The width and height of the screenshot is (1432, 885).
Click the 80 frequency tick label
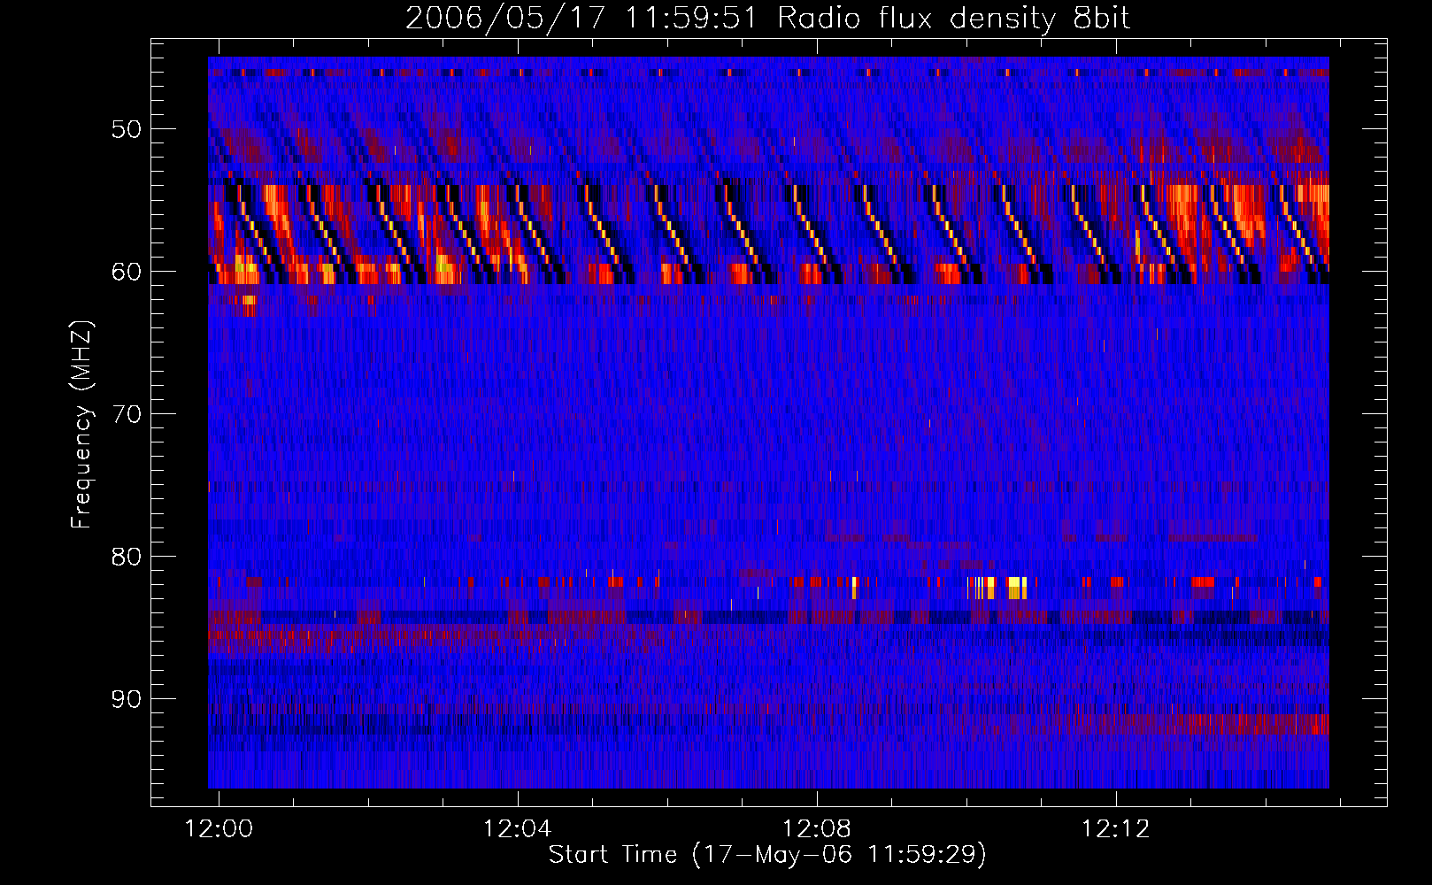[126, 557]
